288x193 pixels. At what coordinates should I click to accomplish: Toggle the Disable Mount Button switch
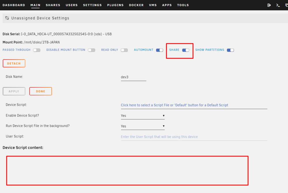92,50
